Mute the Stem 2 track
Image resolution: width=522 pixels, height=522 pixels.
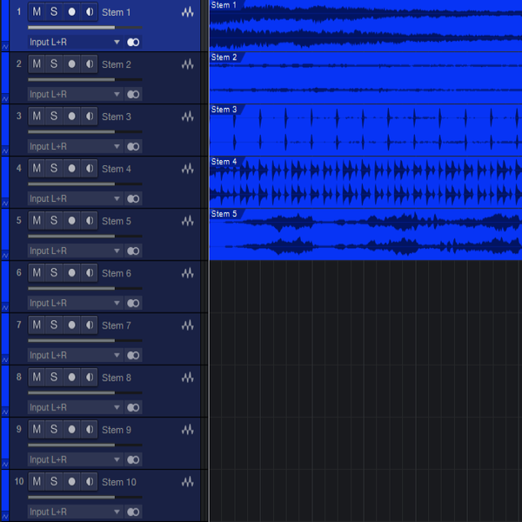(37, 64)
